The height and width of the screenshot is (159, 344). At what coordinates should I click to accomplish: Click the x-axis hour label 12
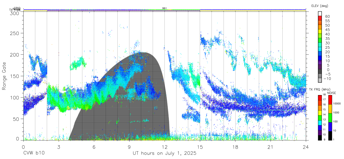164,147
